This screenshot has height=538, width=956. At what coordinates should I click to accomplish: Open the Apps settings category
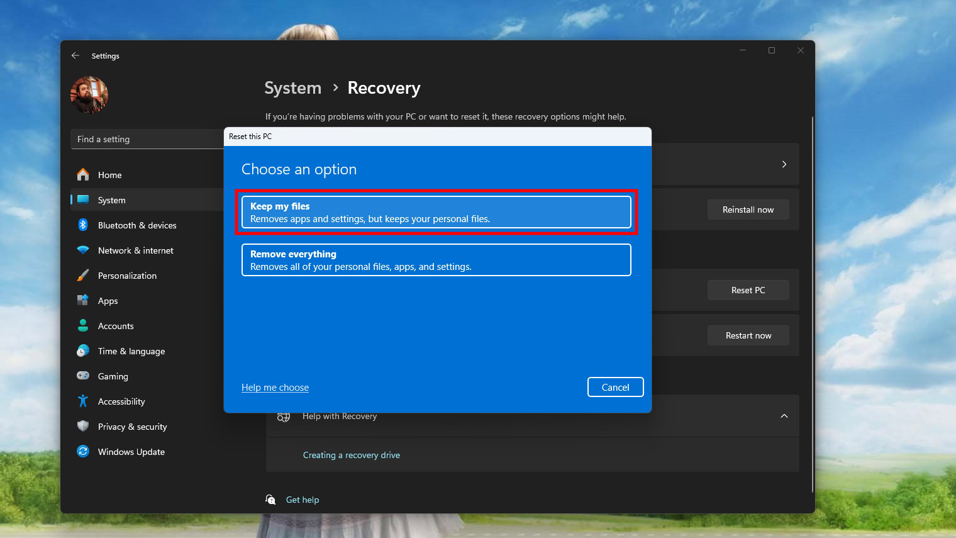tap(147, 301)
